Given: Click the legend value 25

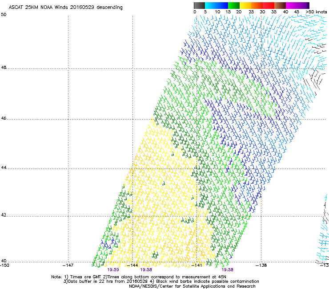Looking at the screenshot, I should [x=251, y=12].
